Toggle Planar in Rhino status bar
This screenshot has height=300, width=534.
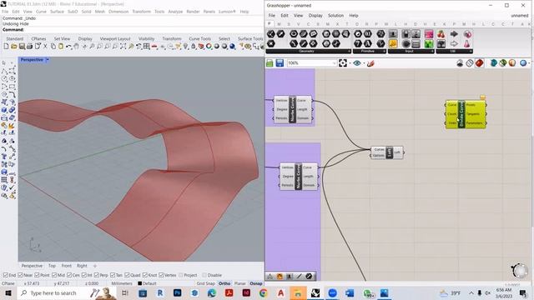tap(239, 283)
